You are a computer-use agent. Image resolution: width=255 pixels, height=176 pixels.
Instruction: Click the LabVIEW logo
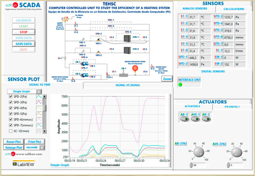point(24,163)
